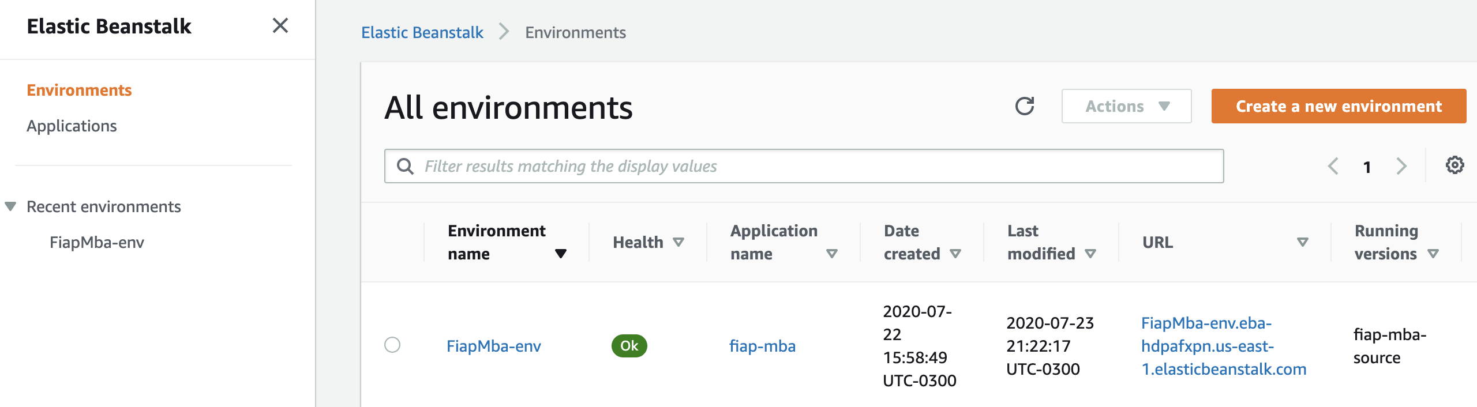The image size is (1477, 407).
Task: Open table preferences gear icon
Action: (1454, 165)
